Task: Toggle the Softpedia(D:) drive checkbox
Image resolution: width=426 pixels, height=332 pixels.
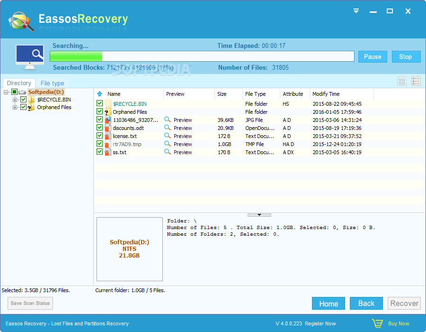Action: point(14,92)
